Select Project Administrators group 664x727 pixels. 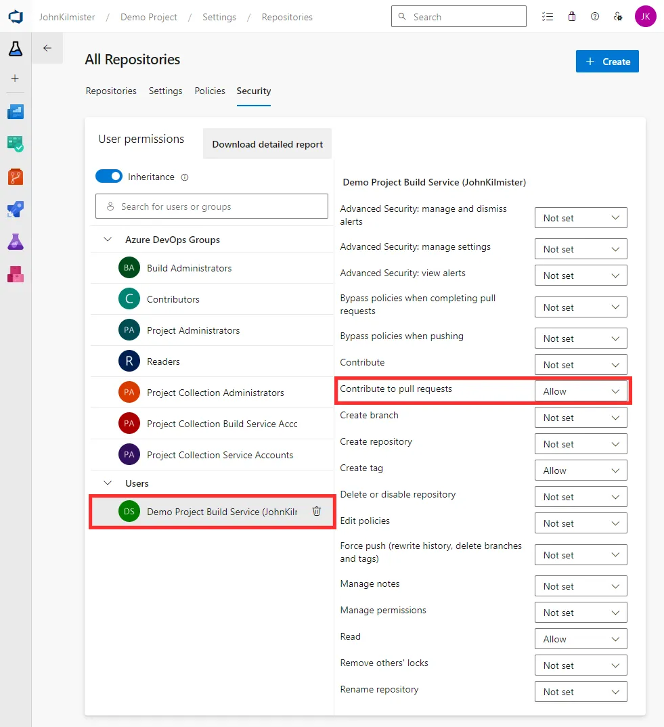coord(212,330)
